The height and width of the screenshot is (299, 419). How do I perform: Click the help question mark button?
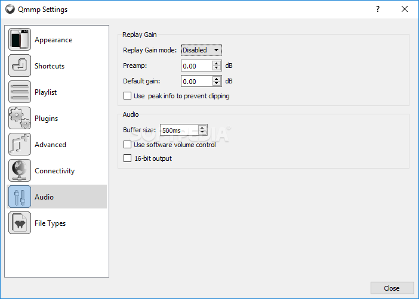378,9
